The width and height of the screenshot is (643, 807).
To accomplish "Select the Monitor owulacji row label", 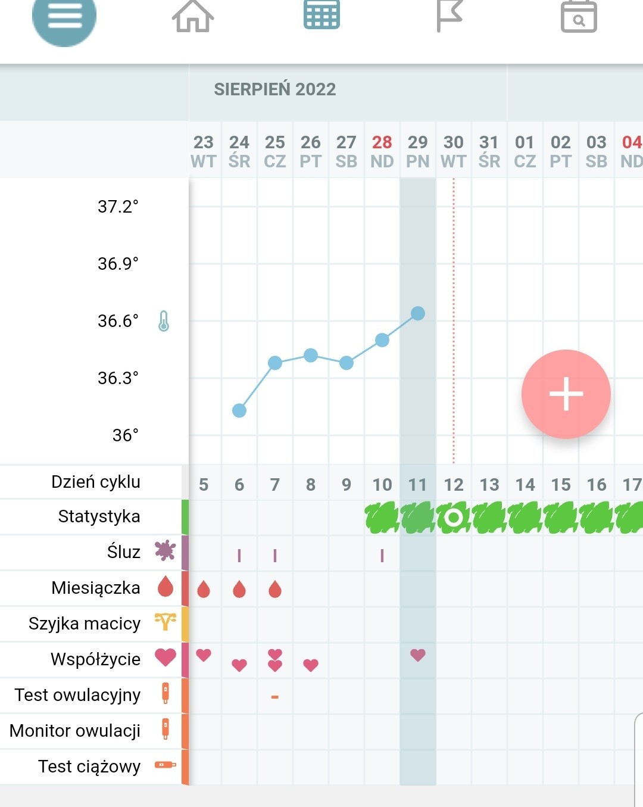I will (x=75, y=731).
